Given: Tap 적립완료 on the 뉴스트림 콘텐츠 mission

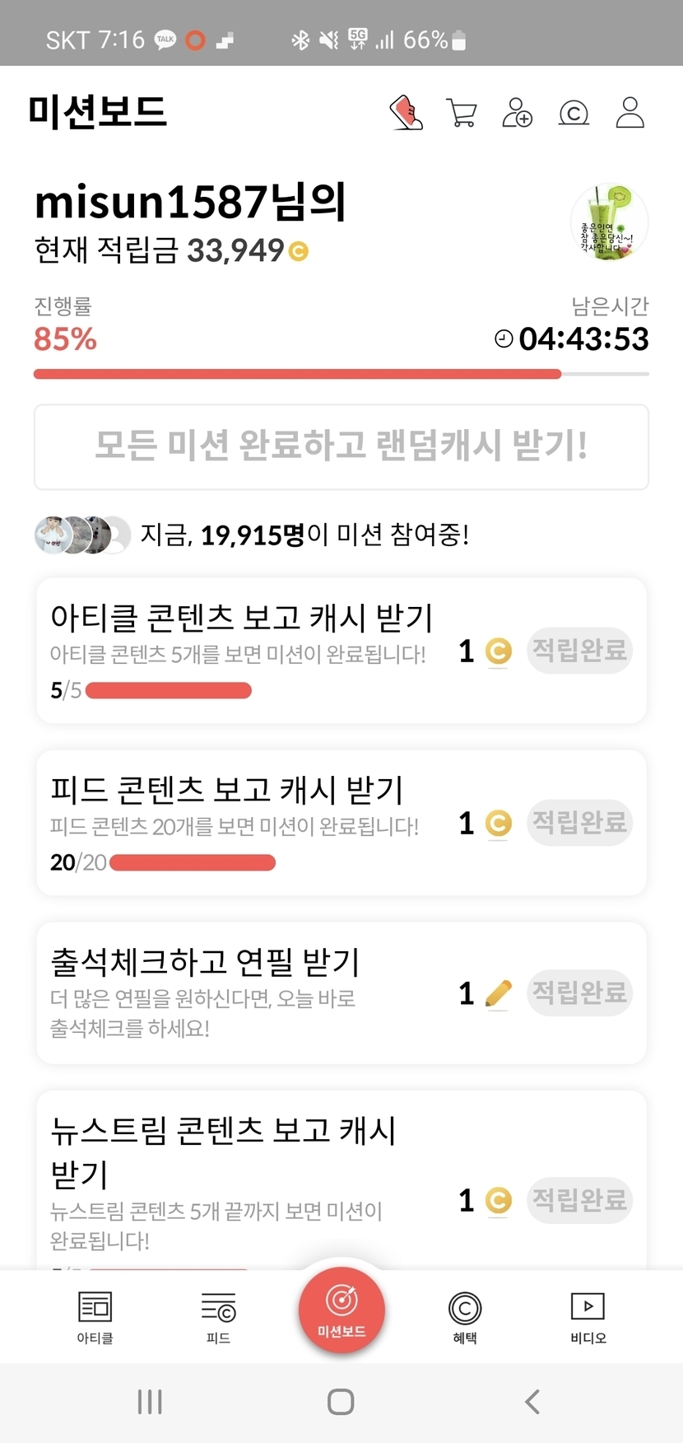Looking at the screenshot, I should (579, 1199).
